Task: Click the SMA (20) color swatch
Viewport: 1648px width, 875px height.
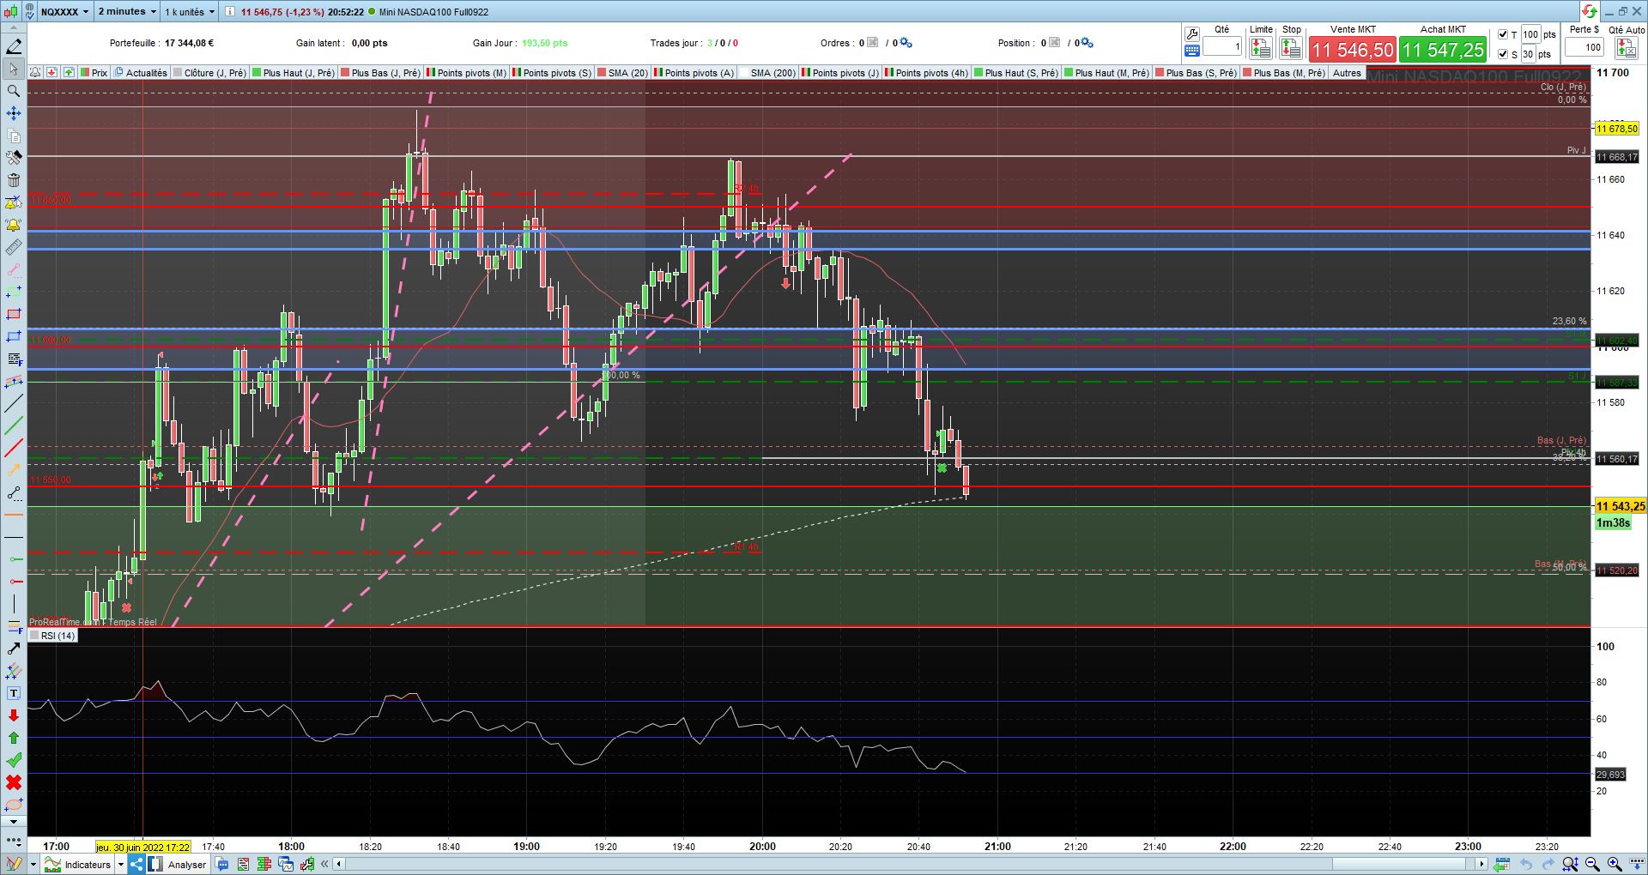Action: tap(602, 73)
